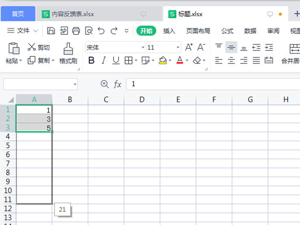Click the 首页 home button
This screenshot has height=225, width=300.
click(18, 13)
